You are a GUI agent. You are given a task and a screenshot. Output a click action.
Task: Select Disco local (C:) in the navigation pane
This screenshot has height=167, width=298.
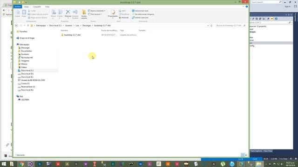27,71
